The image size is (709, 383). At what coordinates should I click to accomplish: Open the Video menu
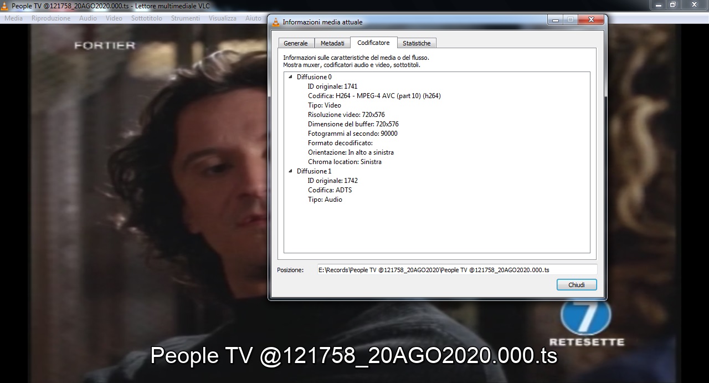[x=114, y=18]
